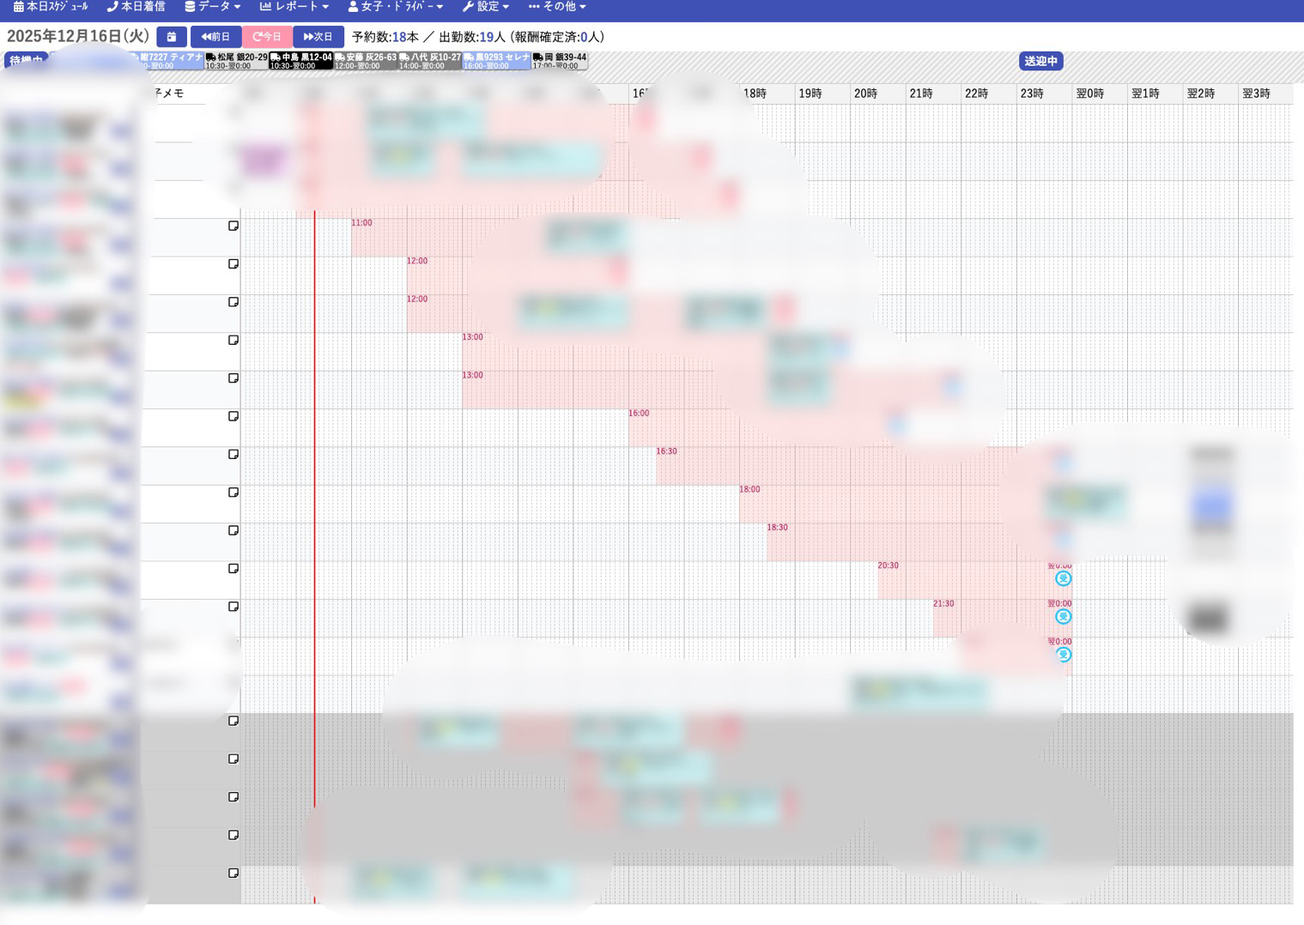Expand the データ dropdown menu
The height and width of the screenshot is (925, 1304).
coord(212,7)
